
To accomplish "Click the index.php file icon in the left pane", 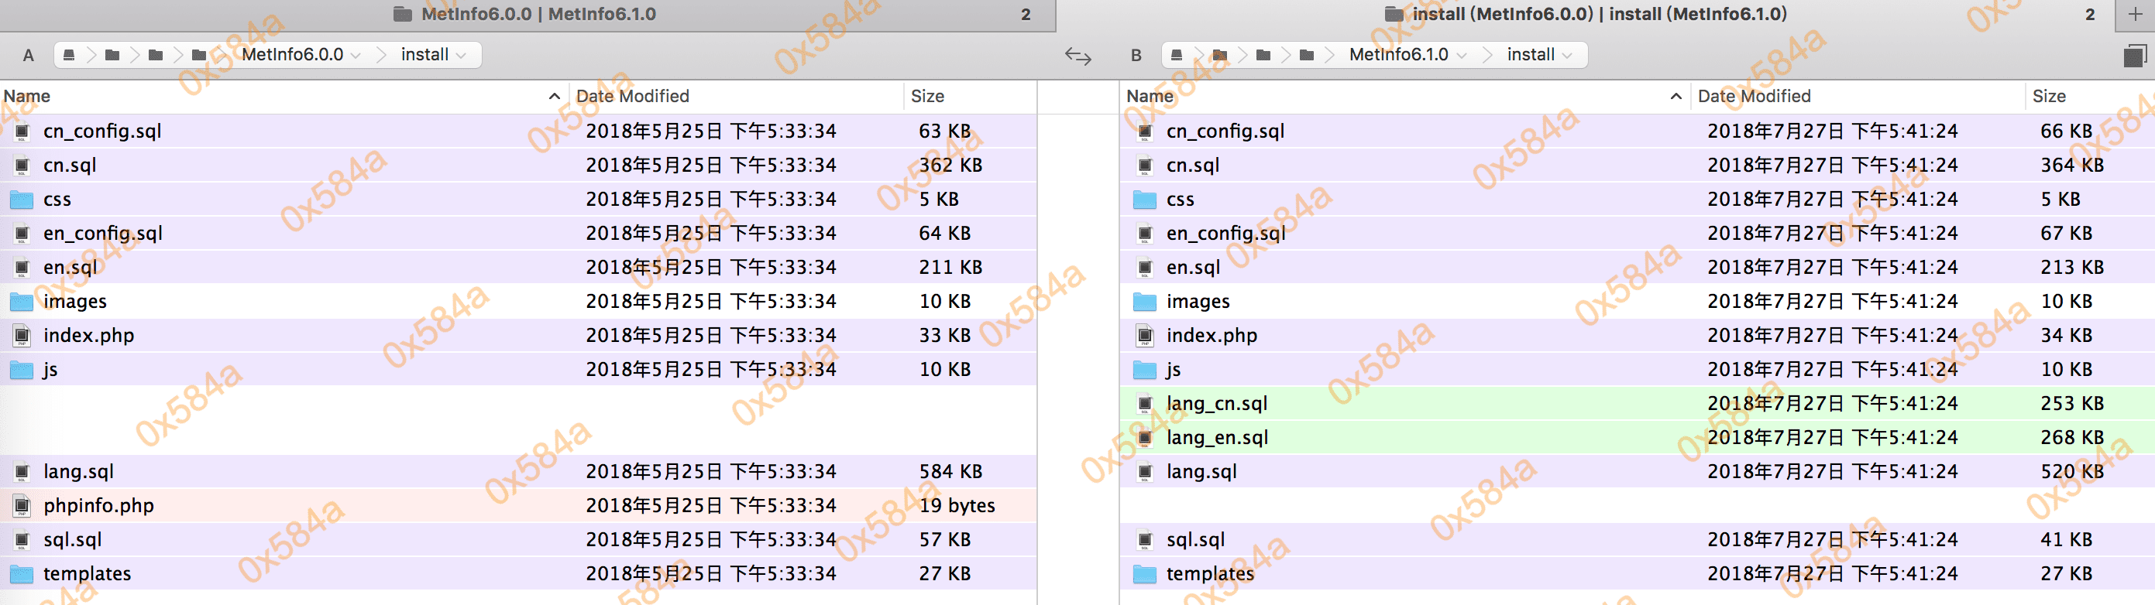I will pos(22,336).
